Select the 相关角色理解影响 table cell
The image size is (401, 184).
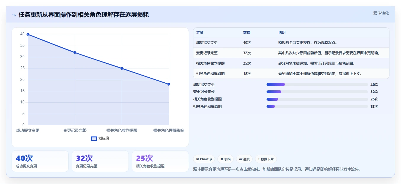[210, 74]
